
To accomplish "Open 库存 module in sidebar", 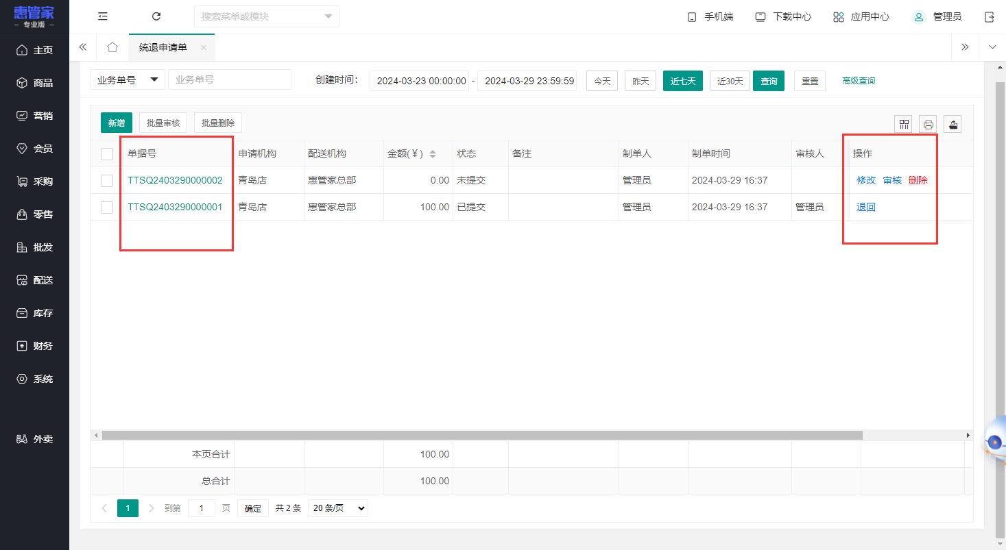I will click(x=34, y=313).
